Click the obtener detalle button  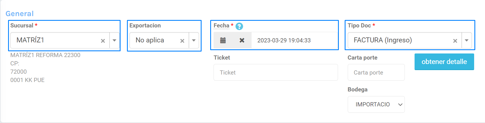pyautogui.click(x=444, y=62)
